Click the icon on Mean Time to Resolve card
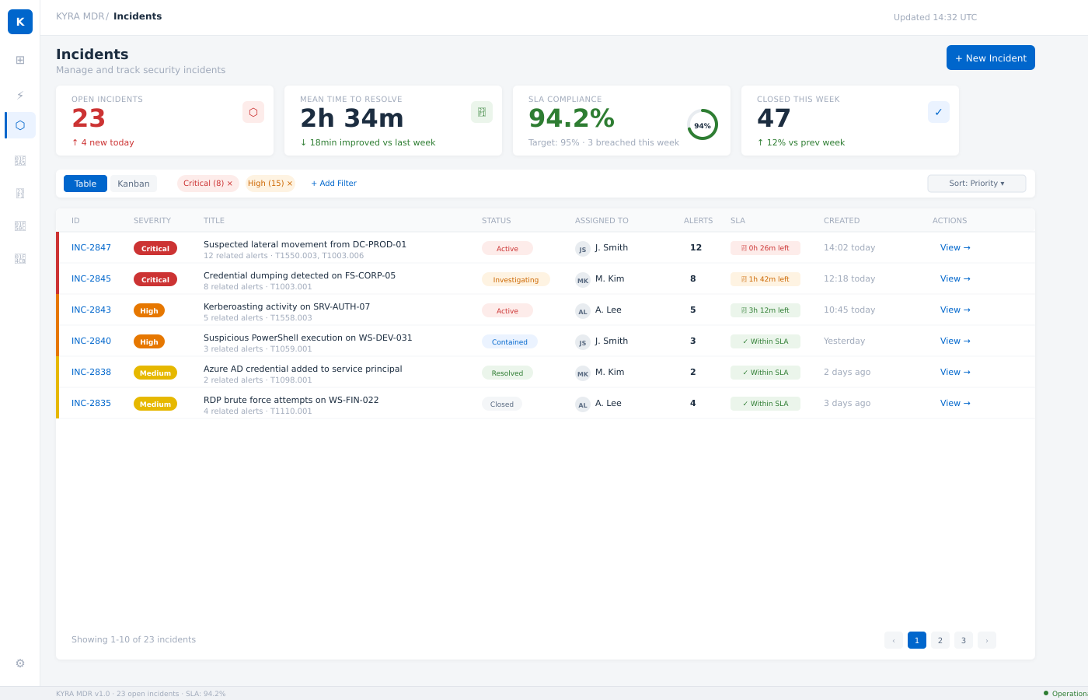Screen dimensions: 1088x700 482,112
